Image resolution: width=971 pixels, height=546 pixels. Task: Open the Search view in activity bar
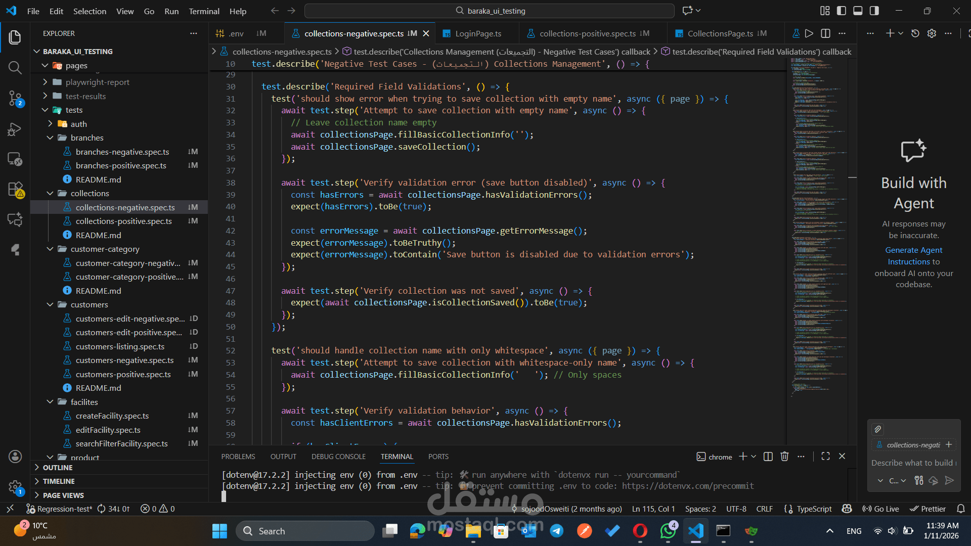click(15, 68)
